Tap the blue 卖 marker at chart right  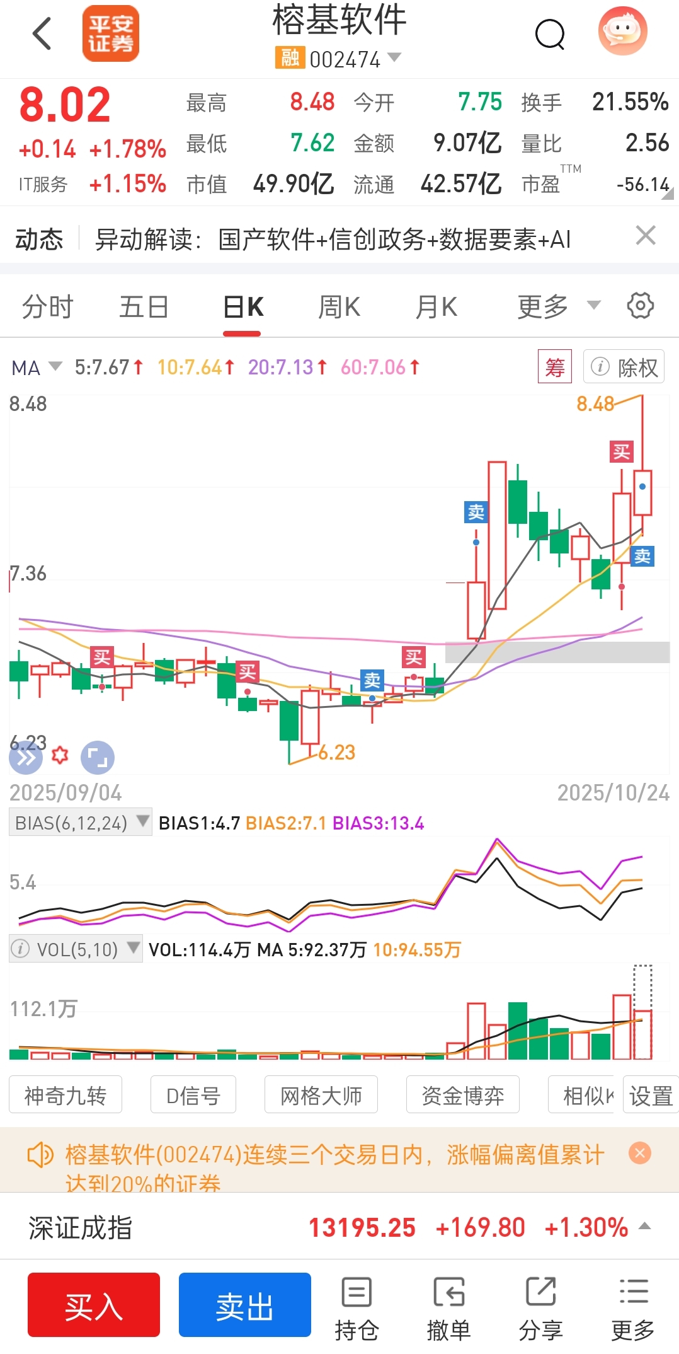(642, 556)
